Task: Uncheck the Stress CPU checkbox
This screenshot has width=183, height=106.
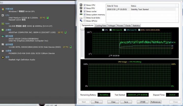Action: [x=85, y=5]
